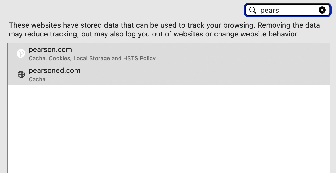
Task: Click the "These websites have stored data" description line
Action: pos(164,25)
